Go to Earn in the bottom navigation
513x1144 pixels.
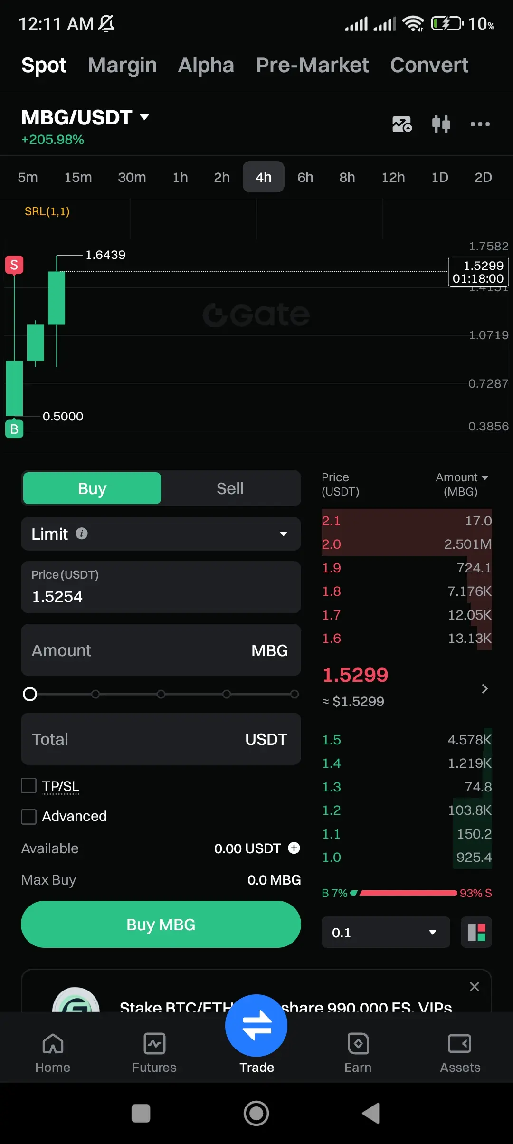[358, 1053]
